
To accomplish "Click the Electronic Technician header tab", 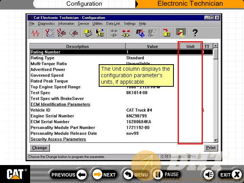I will [x=190, y=3].
